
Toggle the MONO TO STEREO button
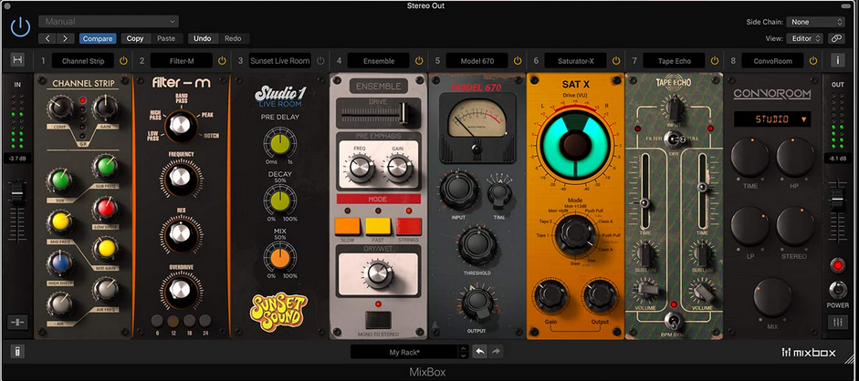pos(379,320)
